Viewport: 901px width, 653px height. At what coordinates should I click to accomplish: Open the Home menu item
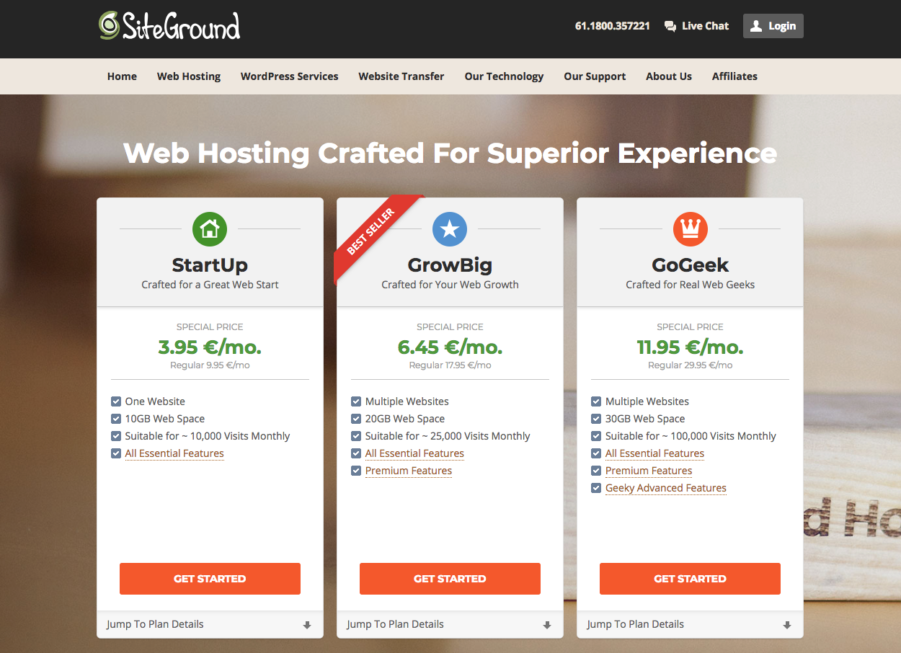[122, 76]
